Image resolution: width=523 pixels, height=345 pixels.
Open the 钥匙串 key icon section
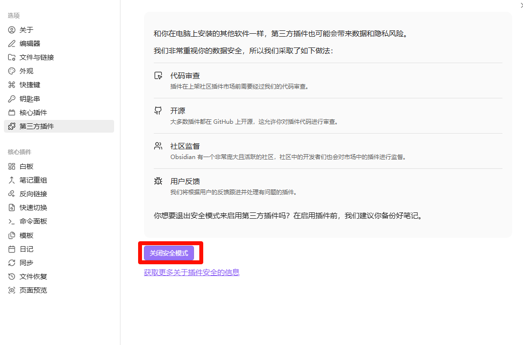[x=12, y=99]
